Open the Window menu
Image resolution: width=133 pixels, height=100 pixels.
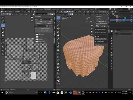click(17, 9)
